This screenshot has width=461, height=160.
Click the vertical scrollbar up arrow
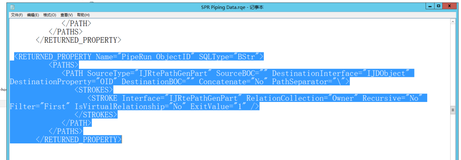point(453,21)
